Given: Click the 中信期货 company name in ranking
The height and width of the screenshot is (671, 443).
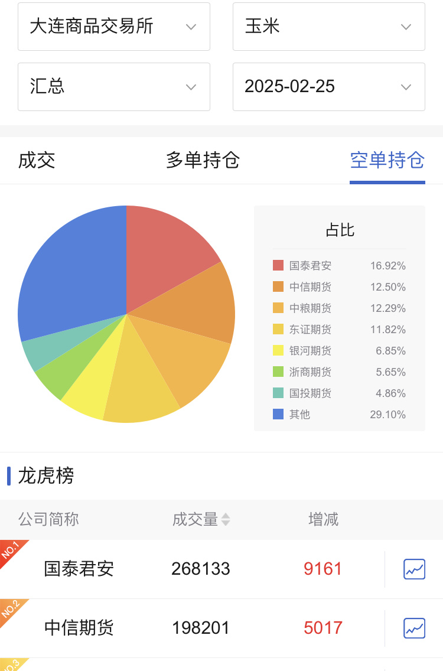Looking at the screenshot, I should [x=79, y=628].
